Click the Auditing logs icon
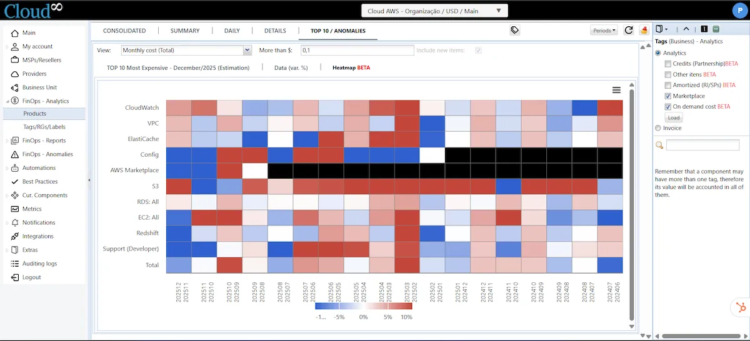Viewport: 750px width, 341px height. [x=16, y=264]
